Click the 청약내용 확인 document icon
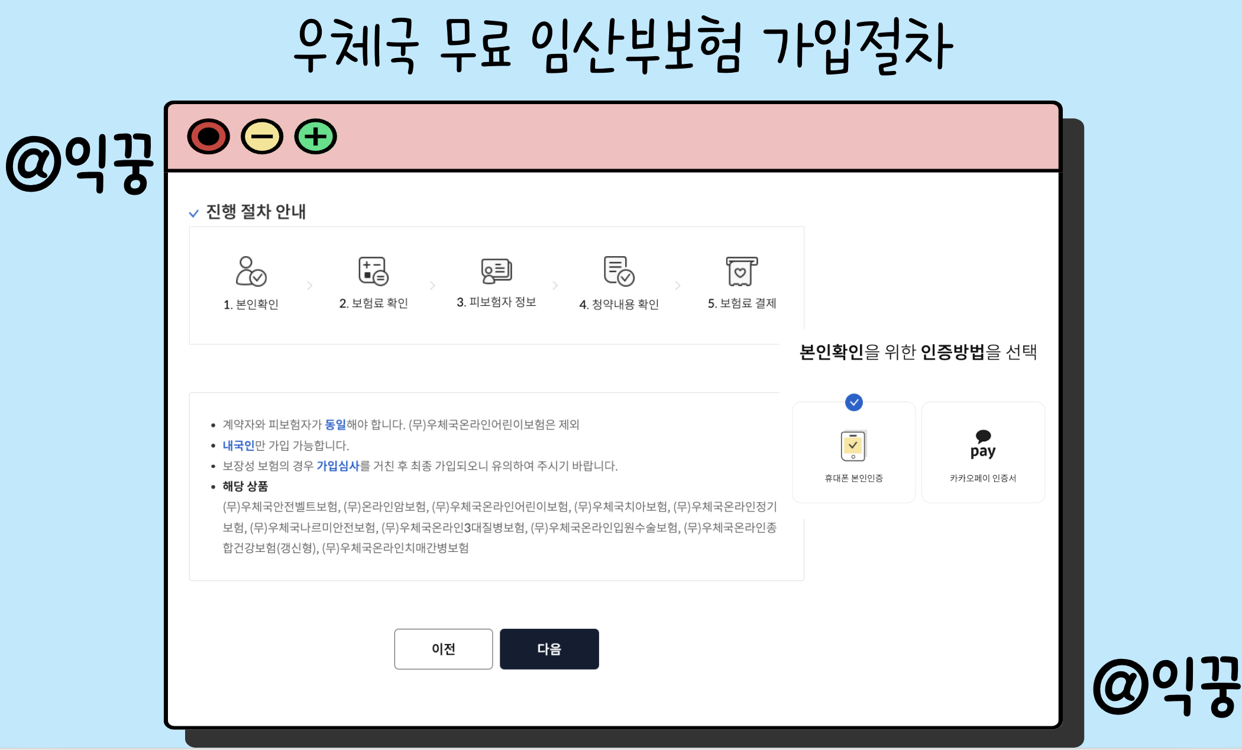 coord(619,271)
